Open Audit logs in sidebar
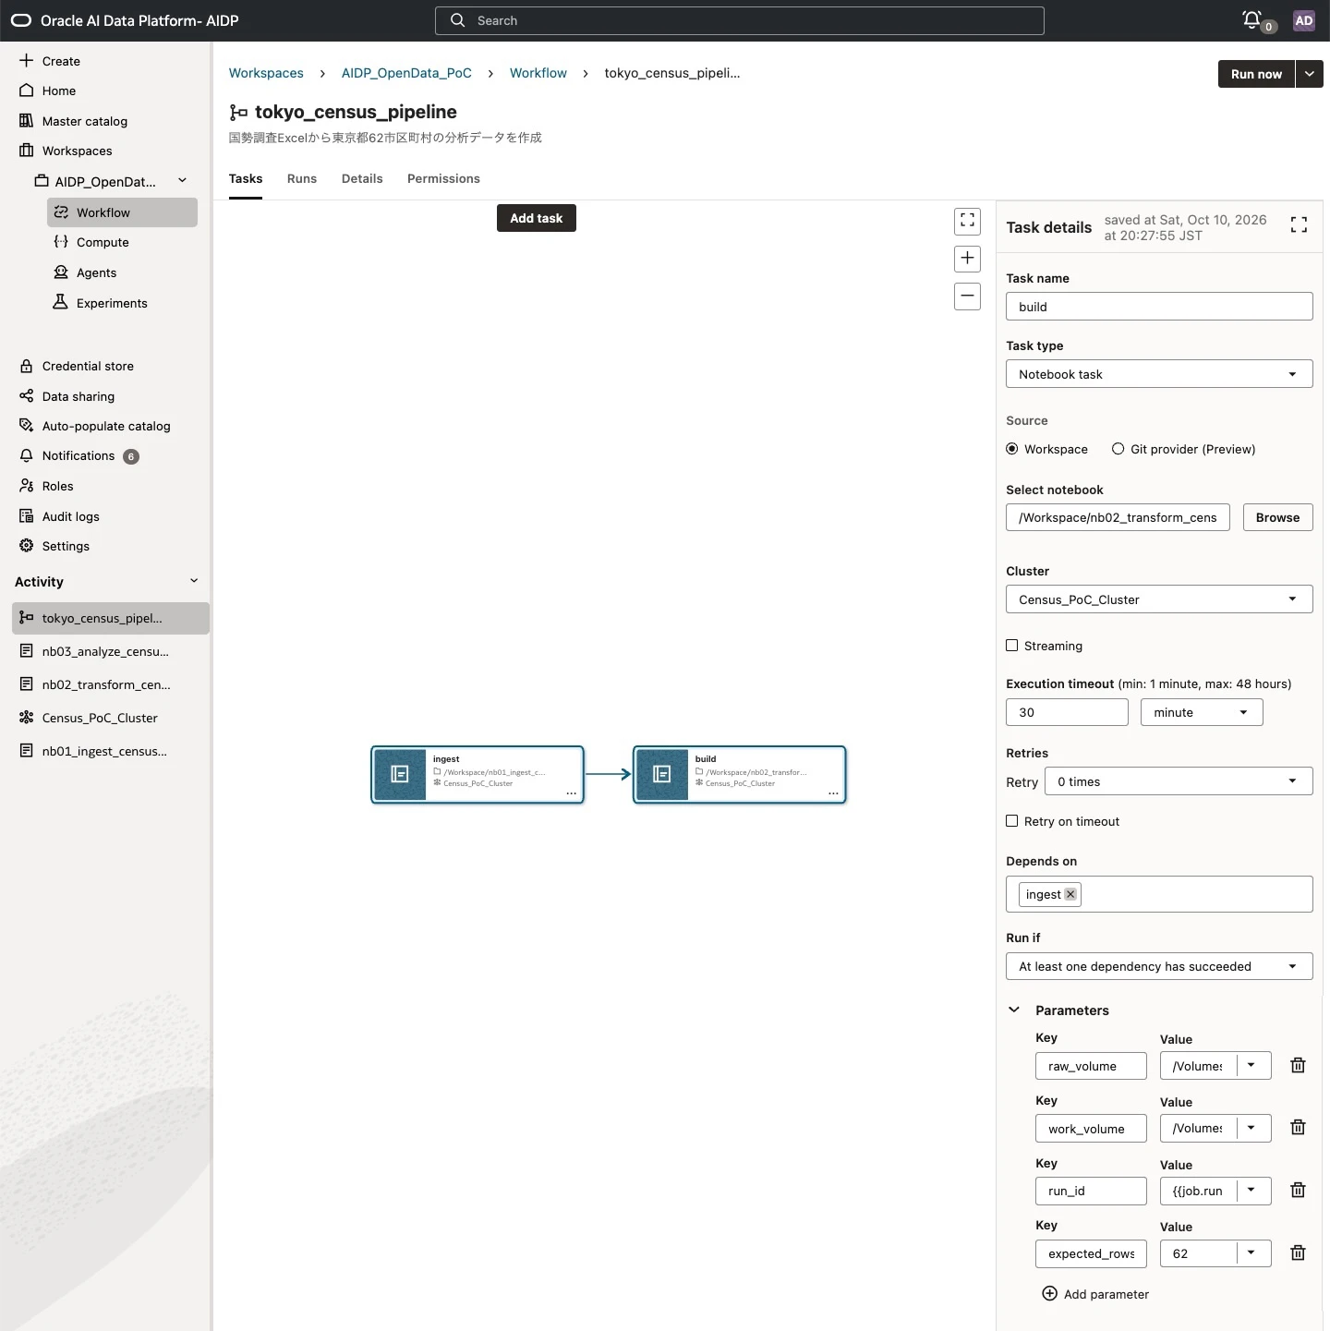Image resolution: width=1330 pixels, height=1331 pixels. pyautogui.click(x=70, y=516)
